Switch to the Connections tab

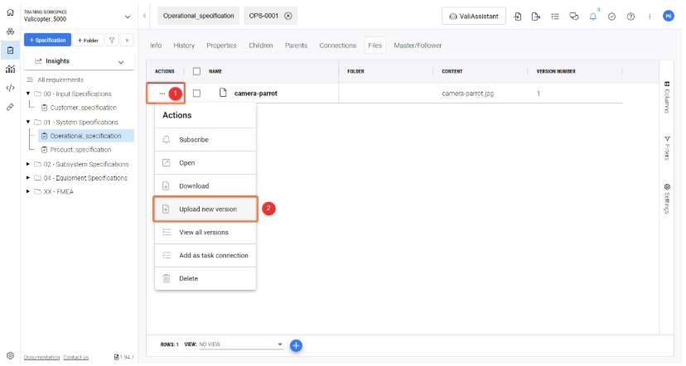(337, 46)
